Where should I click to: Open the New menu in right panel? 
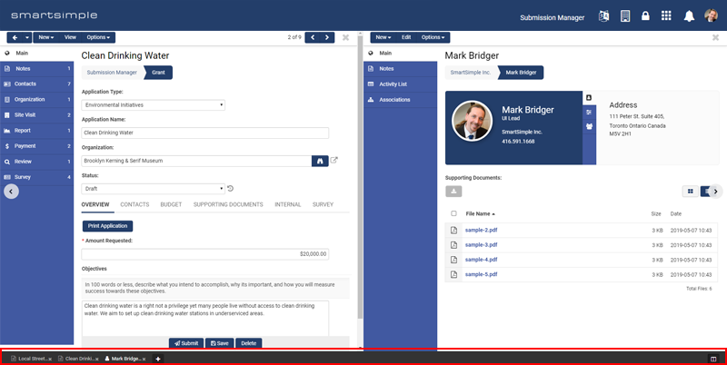(383, 37)
